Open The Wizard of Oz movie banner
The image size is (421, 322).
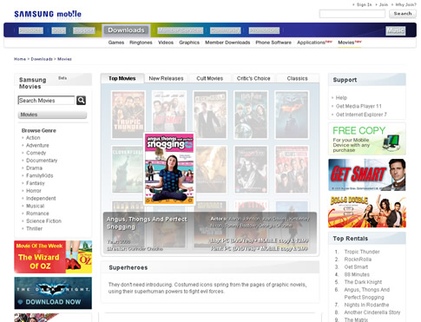coord(53,257)
